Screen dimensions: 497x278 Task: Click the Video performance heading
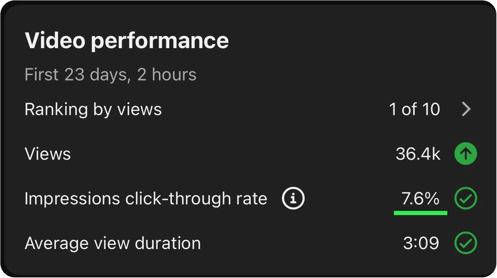tap(127, 41)
